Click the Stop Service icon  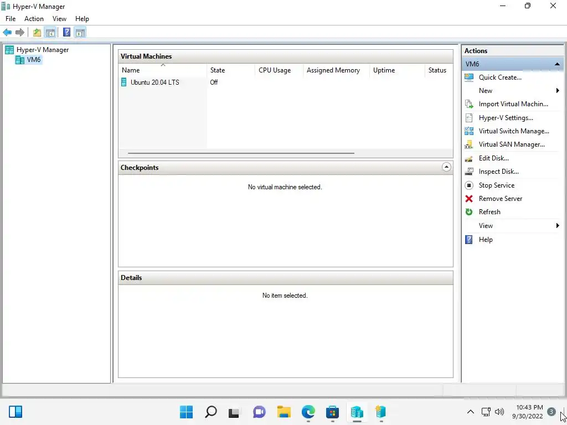pos(469,185)
